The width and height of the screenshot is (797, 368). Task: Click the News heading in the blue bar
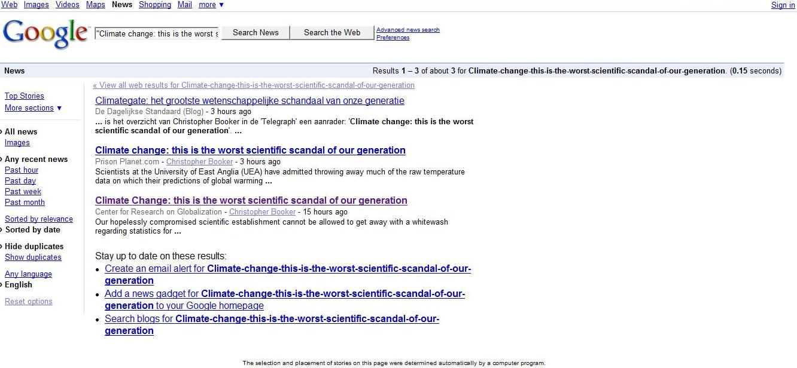(14, 70)
